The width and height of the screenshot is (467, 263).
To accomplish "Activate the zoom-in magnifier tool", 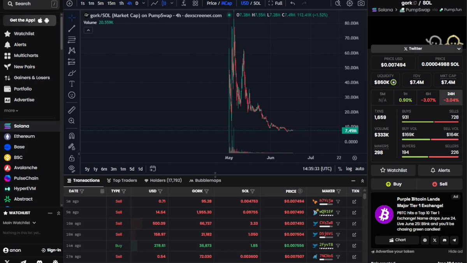I will 72,121.
